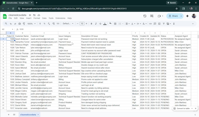199x117 pixels.
Task: Open the Format menu
Action: [x=37, y=18]
